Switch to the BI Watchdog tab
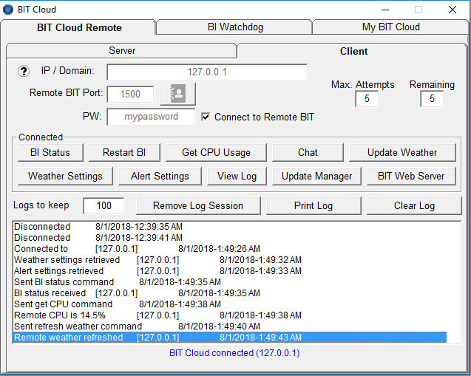 click(x=234, y=27)
